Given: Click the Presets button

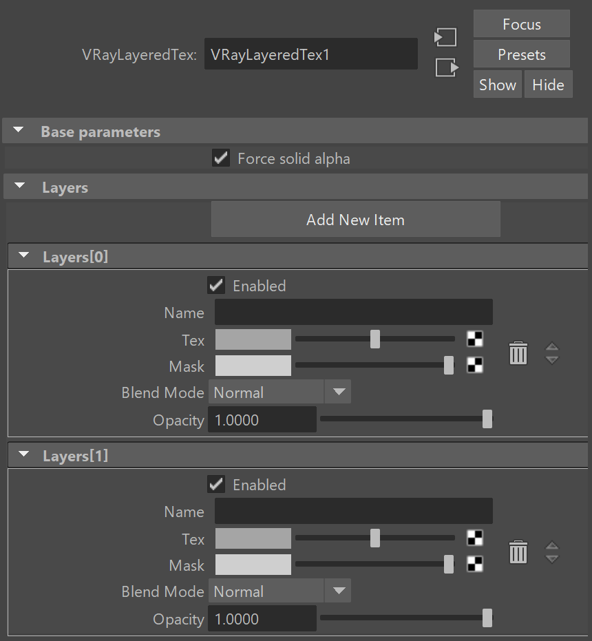Looking at the screenshot, I should pyautogui.click(x=522, y=54).
